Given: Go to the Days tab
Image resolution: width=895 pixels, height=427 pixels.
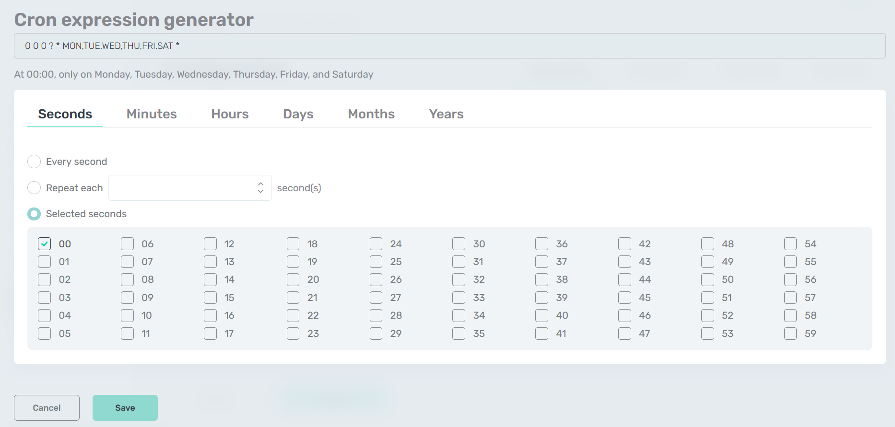Looking at the screenshot, I should 298,114.
